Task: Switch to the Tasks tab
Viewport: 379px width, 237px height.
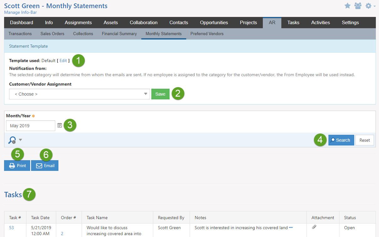Action: coord(293,22)
